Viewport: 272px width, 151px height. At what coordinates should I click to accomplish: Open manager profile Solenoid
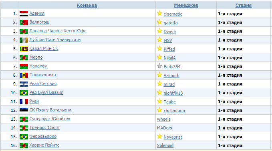click(x=165, y=145)
